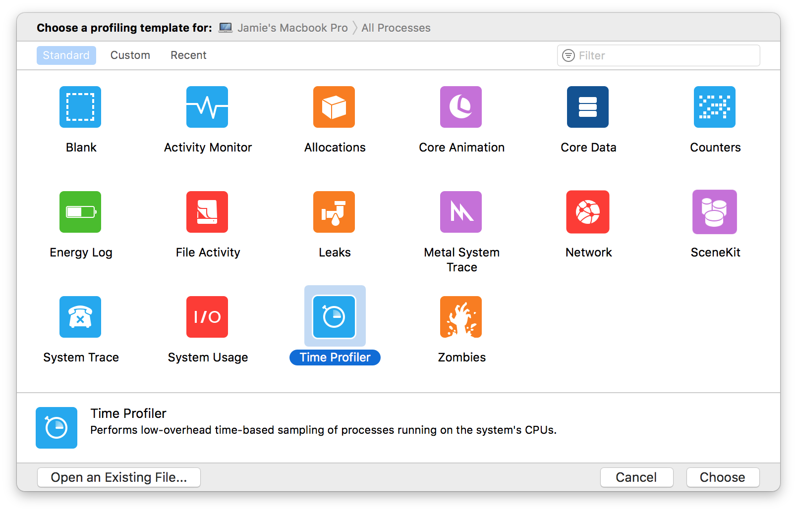Click the Time Profiler selected label
The width and height of the screenshot is (797, 512).
click(x=335, y=358)
